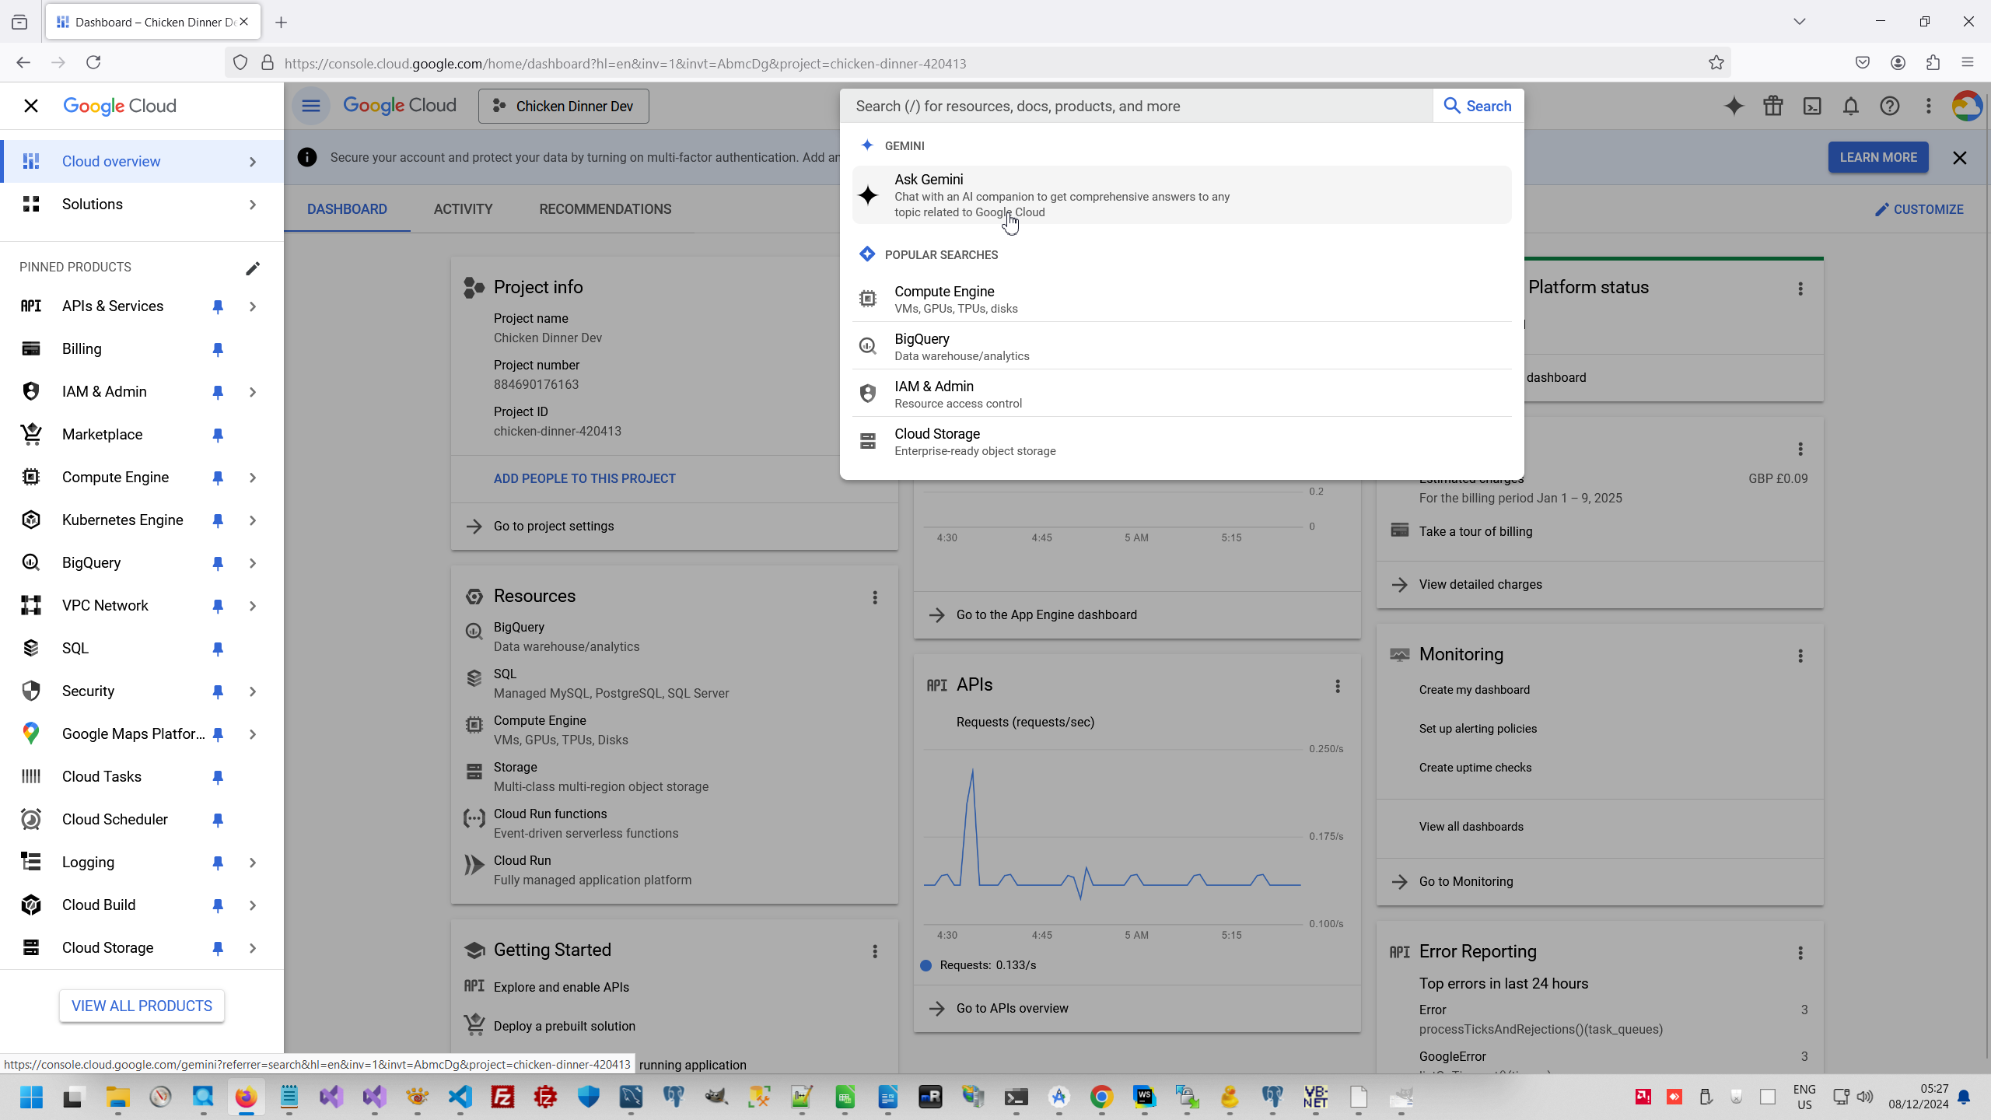Viewport: 1991px width, 1120px height.
Task: Click the search resources input field
Action: pos(1135,106)
